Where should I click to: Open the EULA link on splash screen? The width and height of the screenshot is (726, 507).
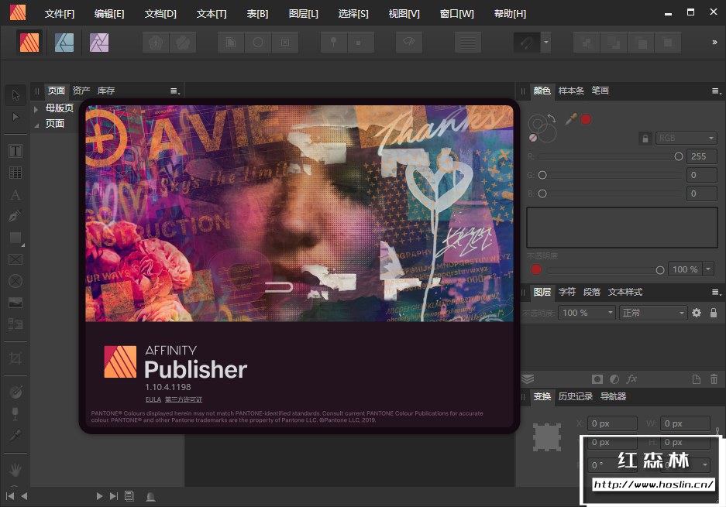coord(153,399)
